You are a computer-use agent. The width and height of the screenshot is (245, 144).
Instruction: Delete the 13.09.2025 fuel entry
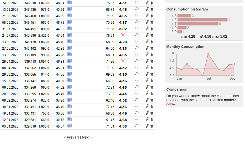(151, 9)
